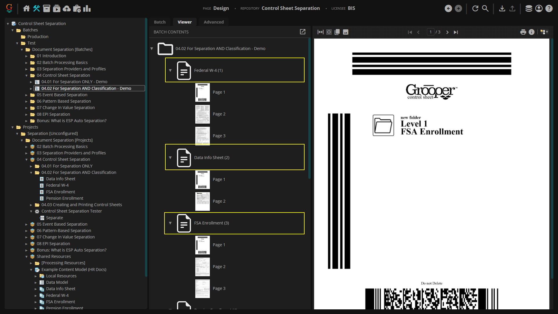The height and width of the screenshot is (314, 558).
Task: Go to the next page in viewer
Action: (x=447, y=32)
